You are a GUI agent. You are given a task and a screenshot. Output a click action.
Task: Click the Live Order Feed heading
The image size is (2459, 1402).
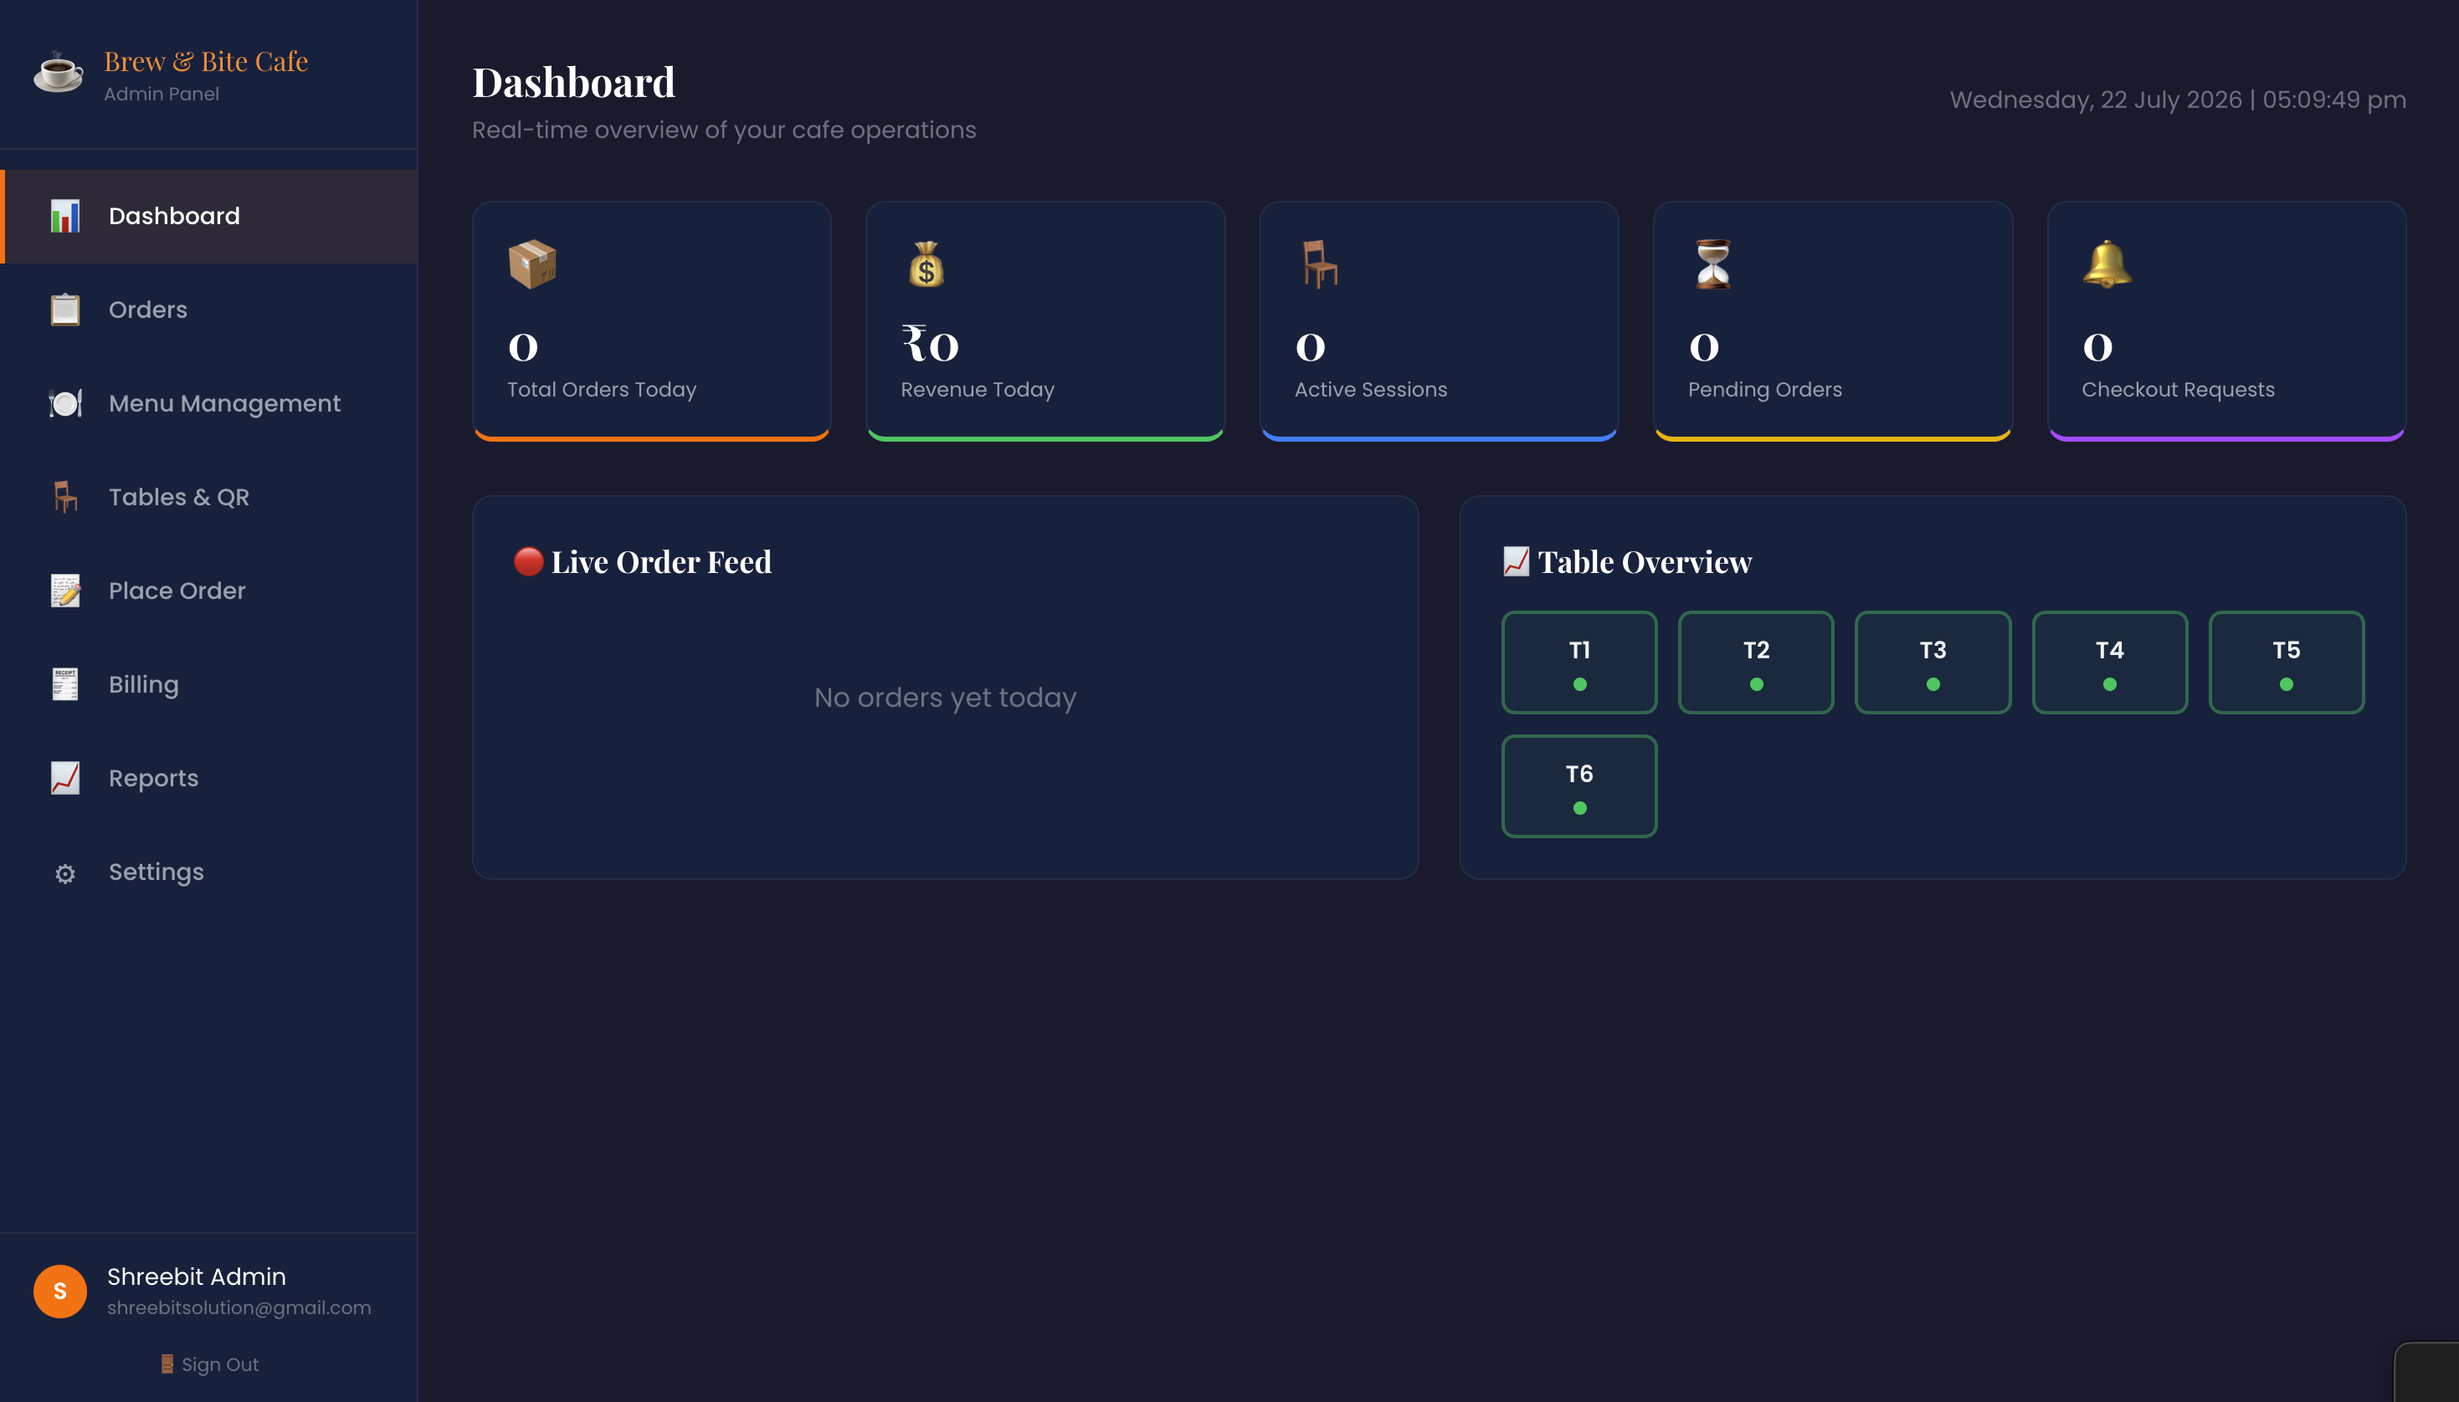[660, 561]
